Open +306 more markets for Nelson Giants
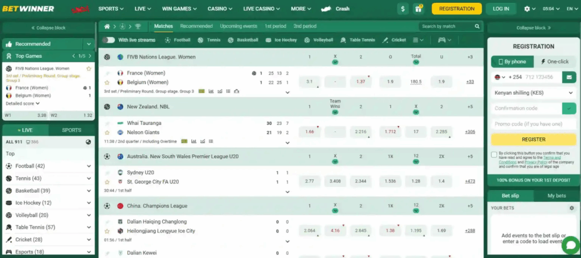The height and width of the screenshot is (258, 581). pos(470,132)
